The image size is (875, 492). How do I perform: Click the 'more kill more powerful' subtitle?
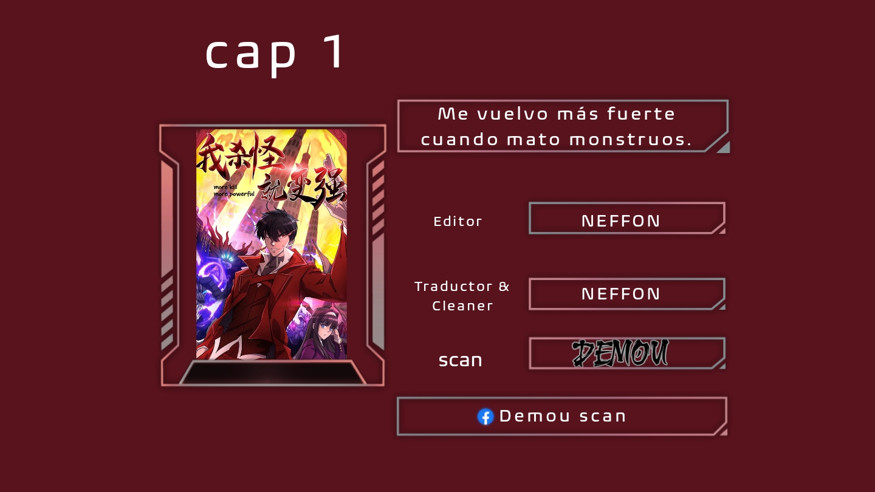233,191
